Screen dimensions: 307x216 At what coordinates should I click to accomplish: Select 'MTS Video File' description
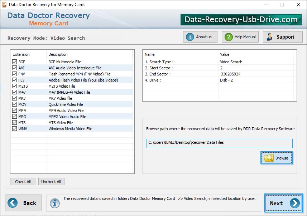[61, 123]
